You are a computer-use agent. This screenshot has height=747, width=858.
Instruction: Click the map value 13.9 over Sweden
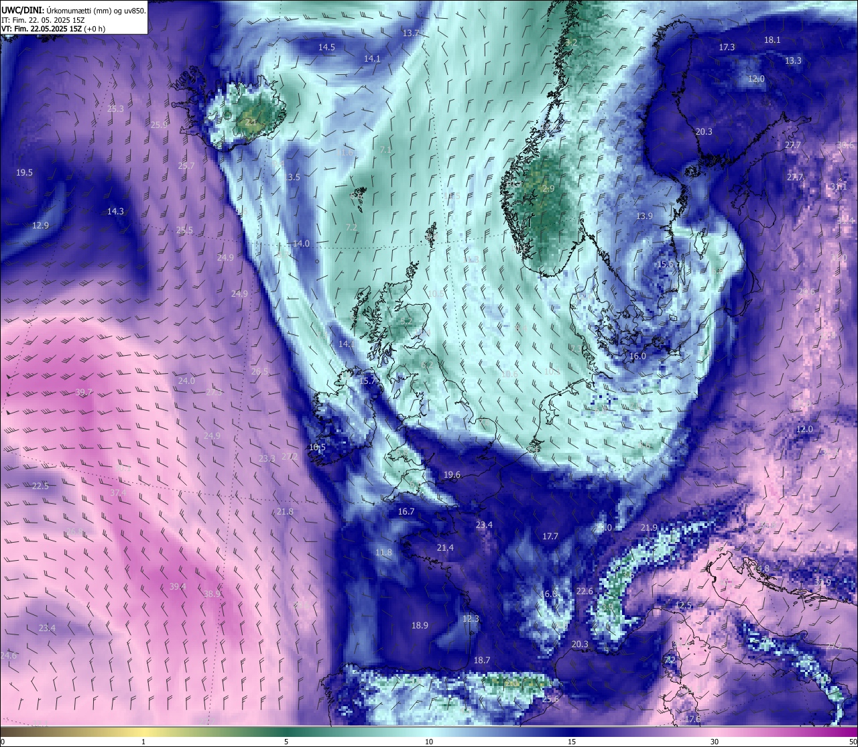point(644,216)
